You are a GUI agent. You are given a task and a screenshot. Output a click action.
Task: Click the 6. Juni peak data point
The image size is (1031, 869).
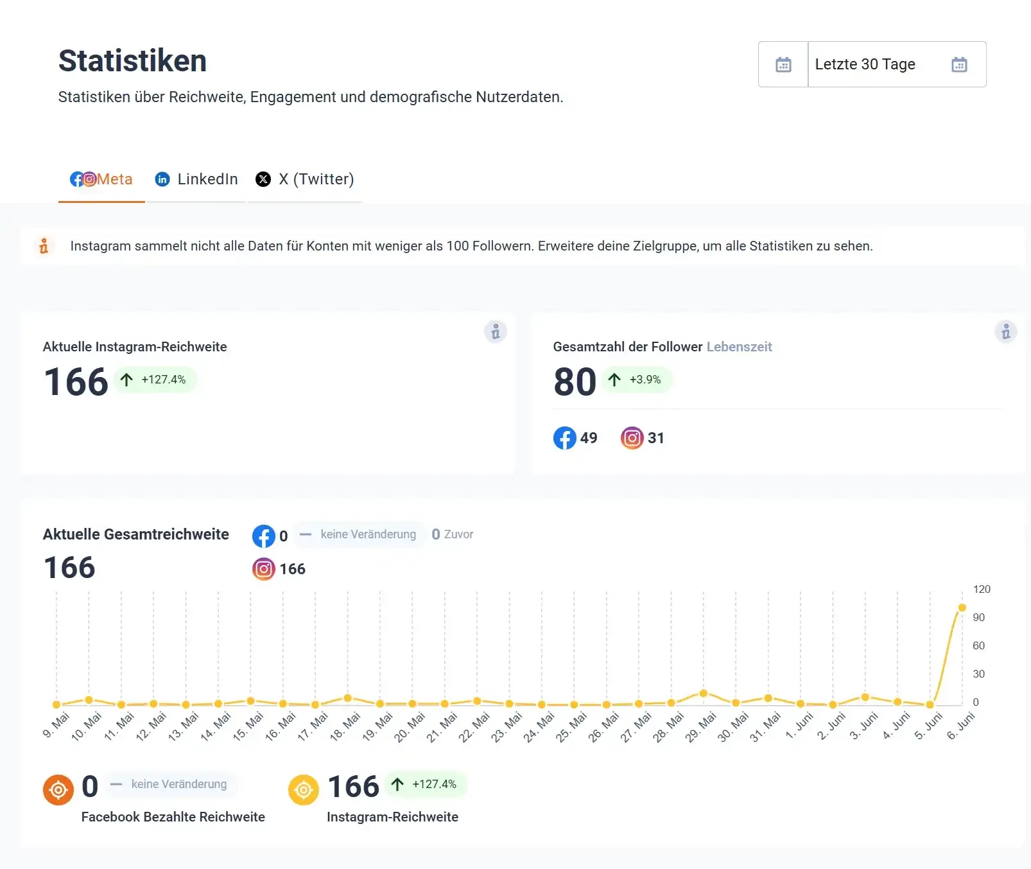962,608
